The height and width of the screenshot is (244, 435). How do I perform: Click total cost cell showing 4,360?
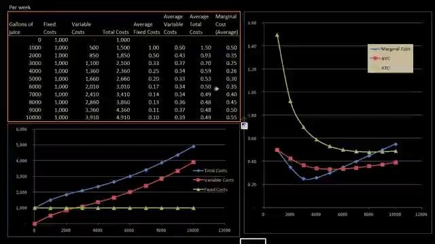123,110
